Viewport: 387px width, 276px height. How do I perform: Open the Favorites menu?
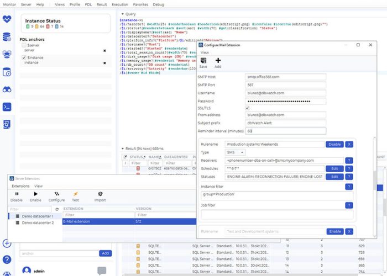click(140, 4)
